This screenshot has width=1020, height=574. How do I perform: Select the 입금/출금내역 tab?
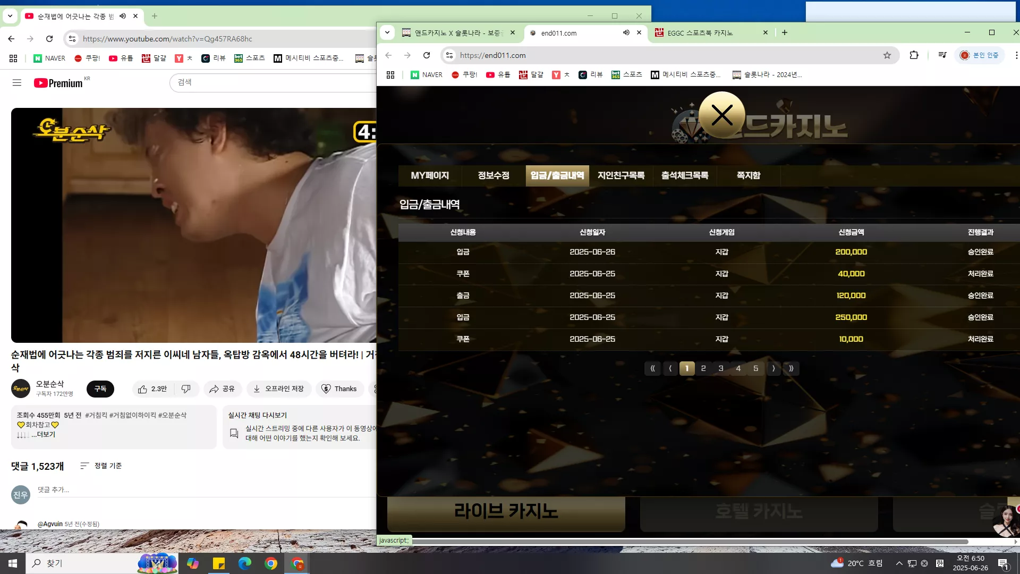tap(557, 175)
